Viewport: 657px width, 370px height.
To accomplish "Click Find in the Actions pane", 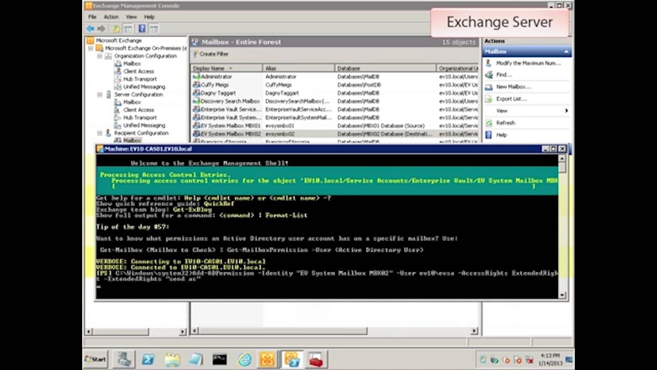I will point(504,75).
